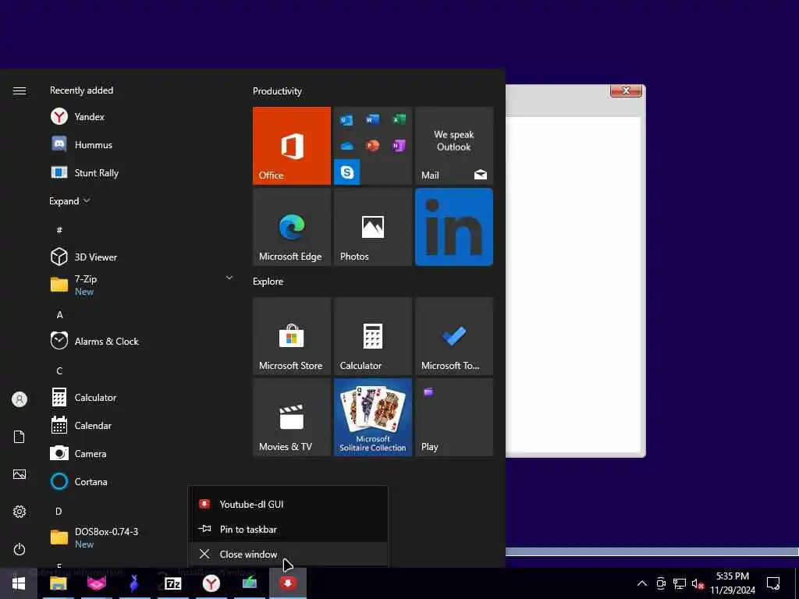The width and height of the screenshot is (799, 599).
Task: Click the A letter header in the app list
Action: click(59, 315)
